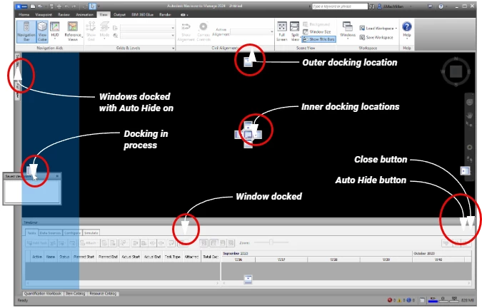The height and width of the screenshot is (308, 482).
Task: Open the HUD dropdown
Action: pos(55,31)
